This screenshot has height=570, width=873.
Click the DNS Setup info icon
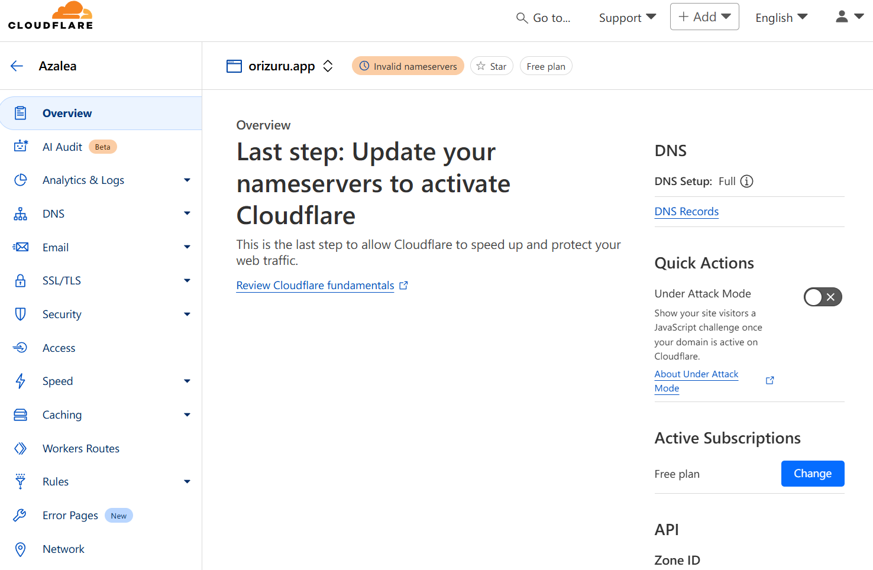click(747, 182)
